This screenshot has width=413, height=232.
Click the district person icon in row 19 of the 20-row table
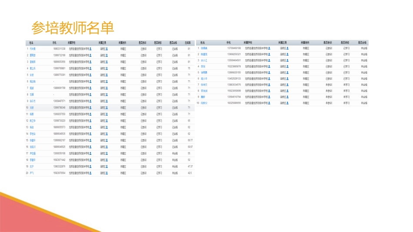pyautogui.click(x=107, y=167)
